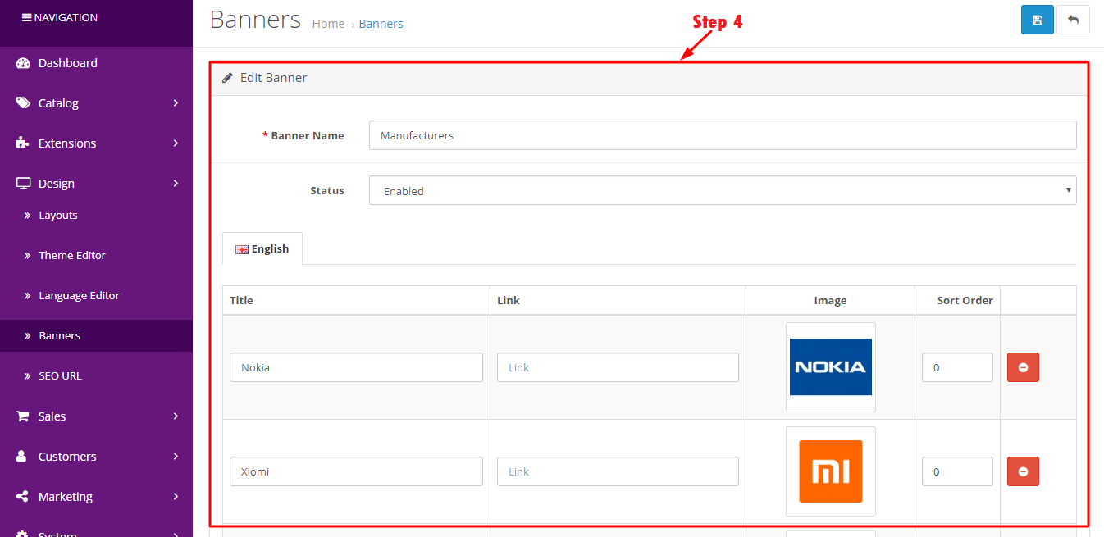
Task: Click the Banners breadcrumb link
Action: pos(381,24)
